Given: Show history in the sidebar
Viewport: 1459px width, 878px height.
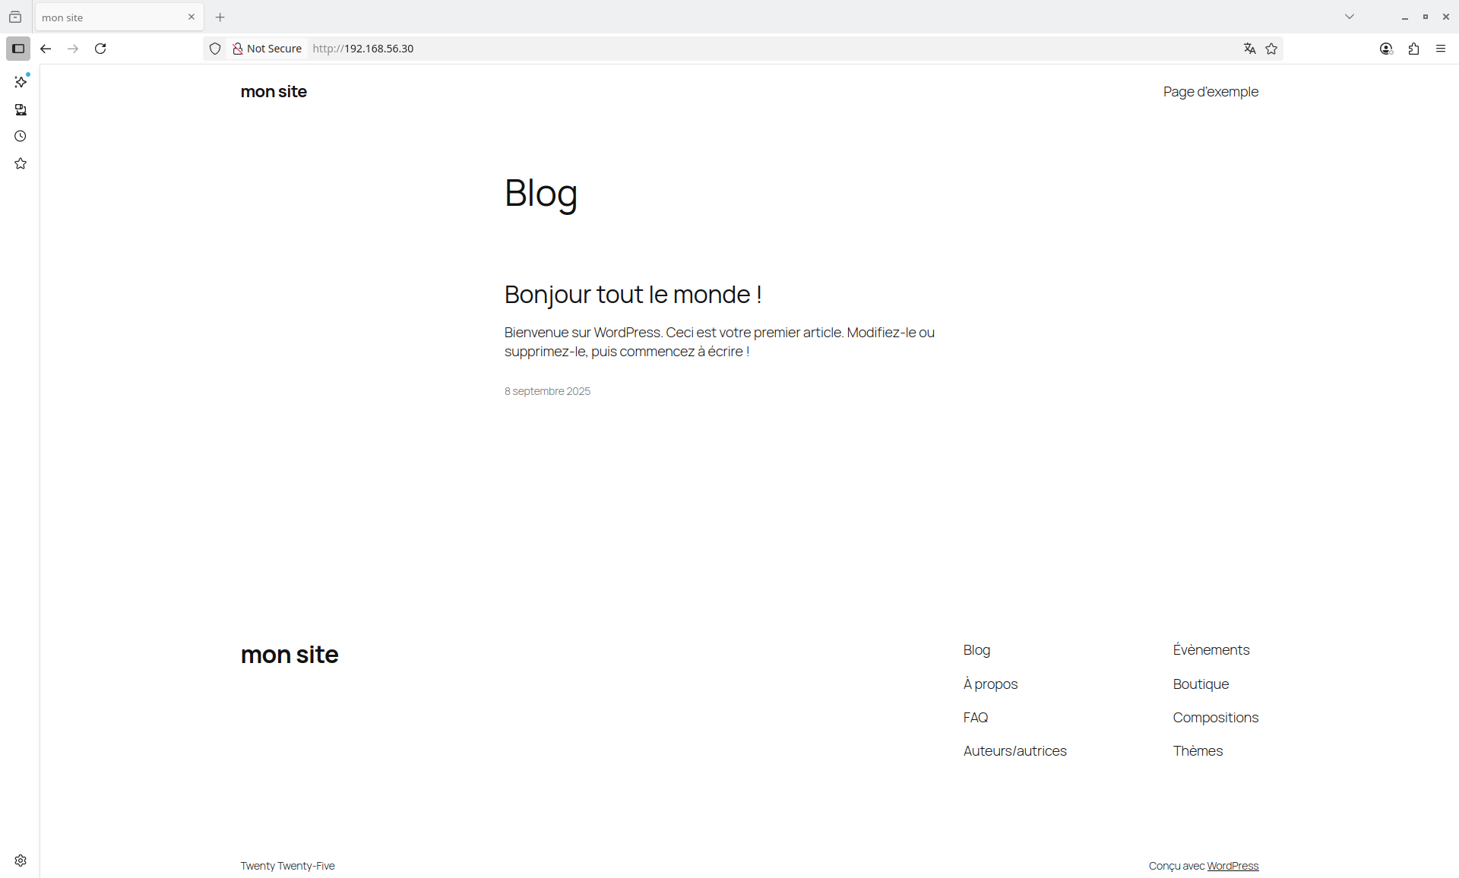Looking at the screenshot, I should (x=21, y=137).
